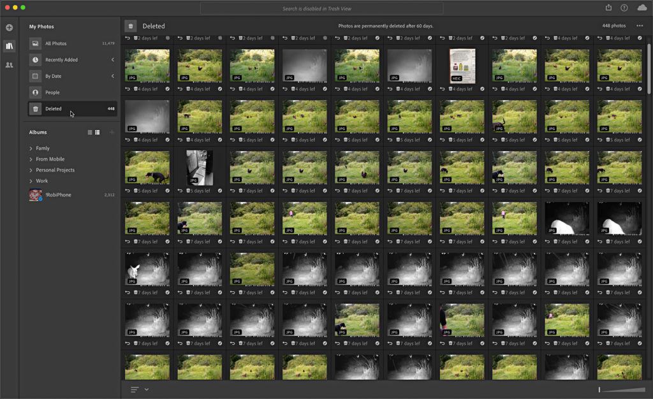Select the HEIC document thumbnail
This screenshot has height=399, width=653.
[x=462, y=66]
